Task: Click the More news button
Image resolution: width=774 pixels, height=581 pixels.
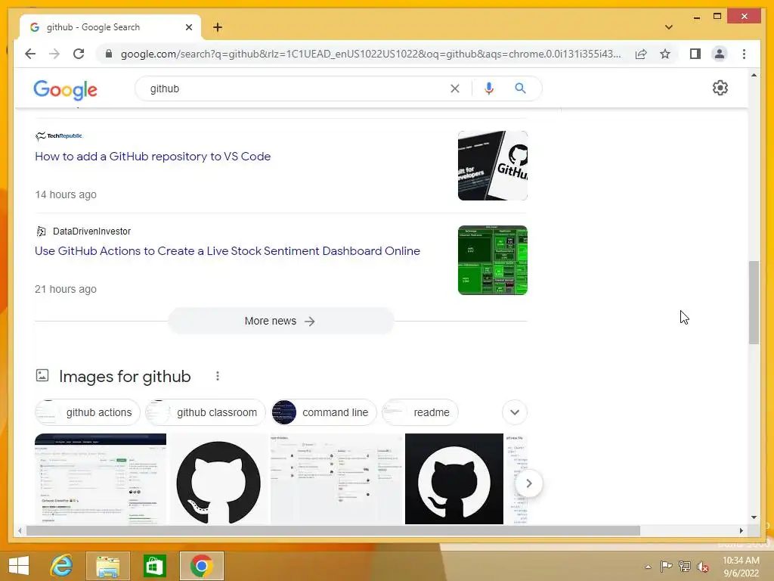Action: (281, 321)
